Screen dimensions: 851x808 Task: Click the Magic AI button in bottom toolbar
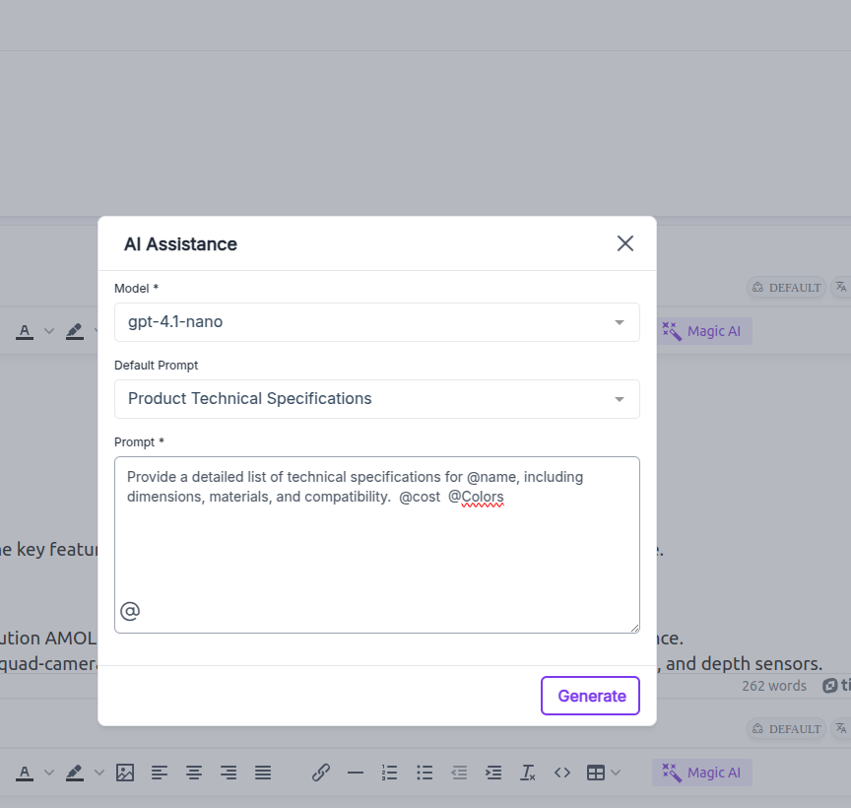pyautogui.click(x=702, y=773)
